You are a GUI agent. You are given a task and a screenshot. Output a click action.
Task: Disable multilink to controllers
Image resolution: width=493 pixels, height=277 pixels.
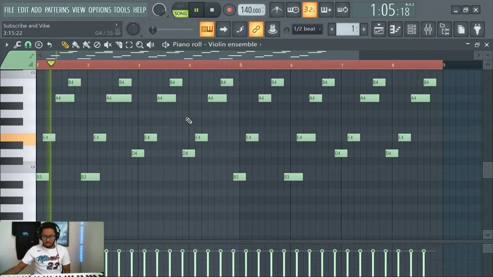click(256, 29)
